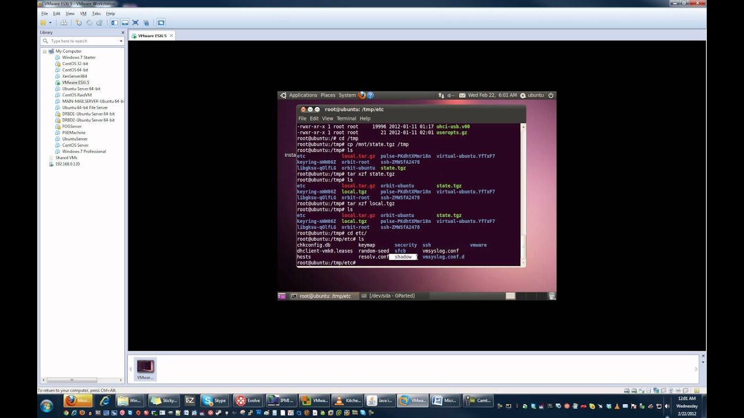The height and width of the screenshot is (418, 744).
Task: Open Shared VMs in library
Action: pos(66,157)
